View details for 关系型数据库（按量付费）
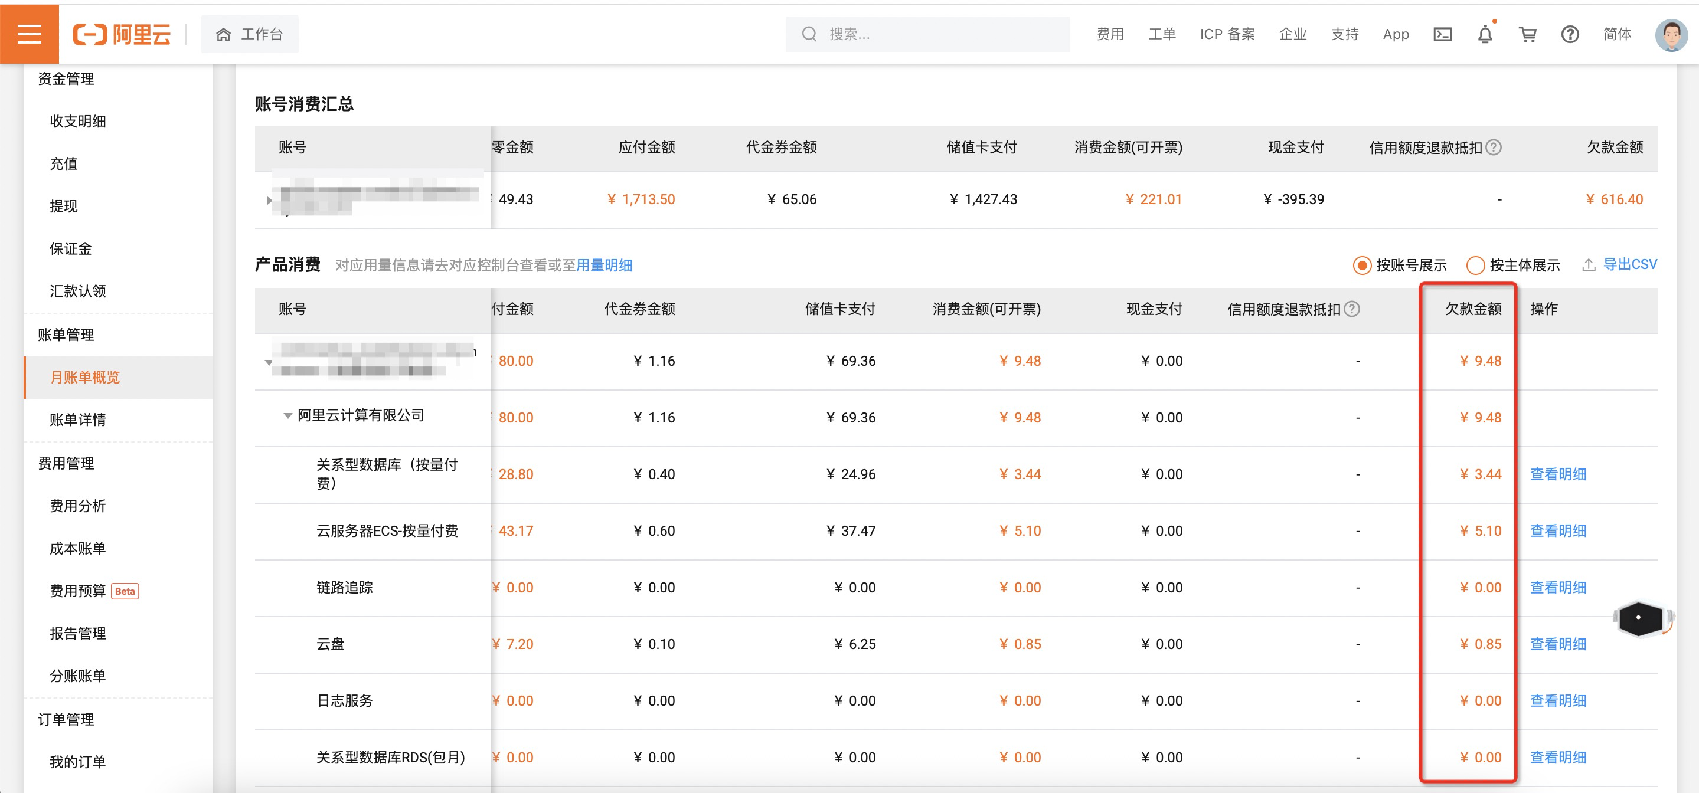 1558,474
